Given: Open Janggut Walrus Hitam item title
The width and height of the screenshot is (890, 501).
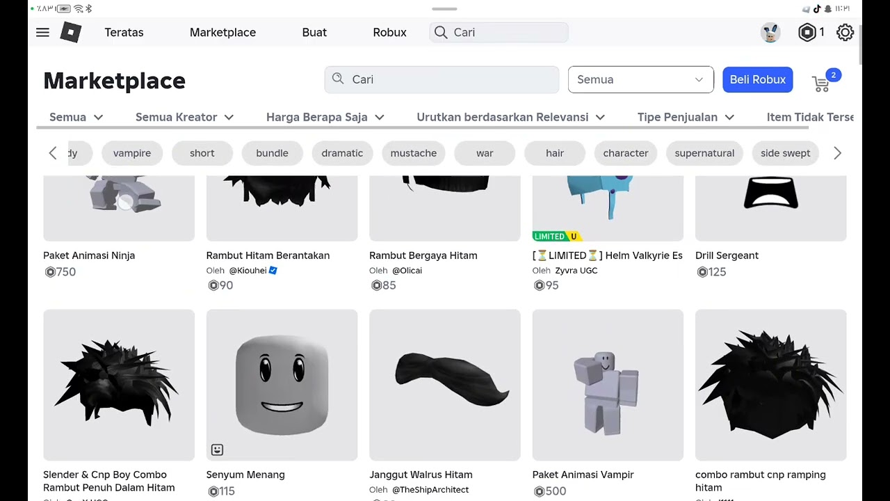Looking at the screenshot, I should point(421,475).
